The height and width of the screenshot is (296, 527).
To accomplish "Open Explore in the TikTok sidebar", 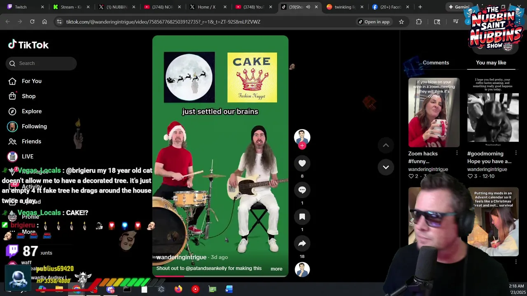I will [x=32, y=111].
